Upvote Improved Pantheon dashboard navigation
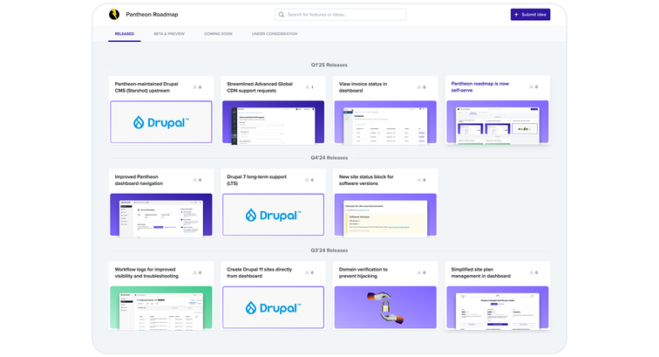Image resolution: width=659 pixels, height=357 pixels. click(x=196, y=181)
